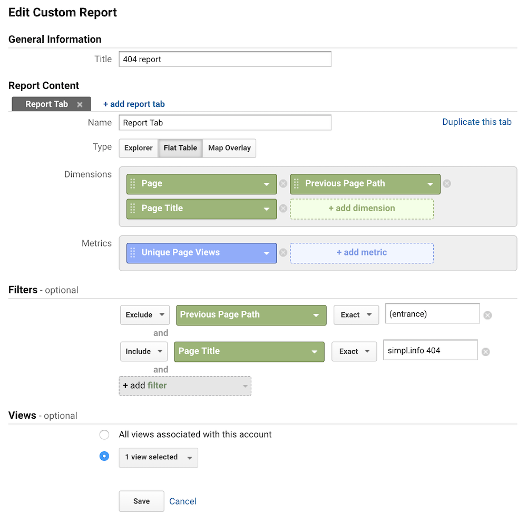
Task: Click '+ add report tab'
Action: (134, 104)
